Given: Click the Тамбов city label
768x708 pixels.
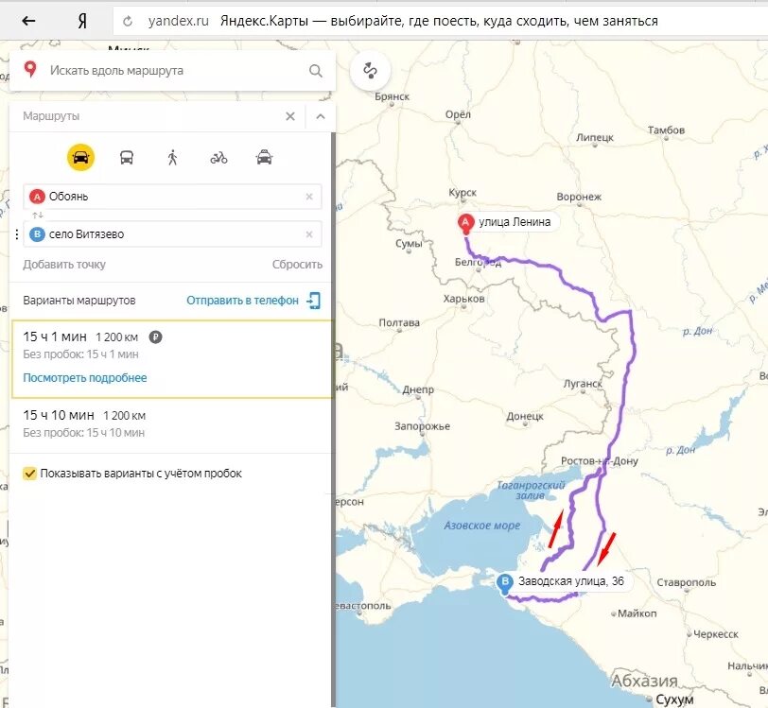Looking at the screenshot, I should (x=666, y=130).
